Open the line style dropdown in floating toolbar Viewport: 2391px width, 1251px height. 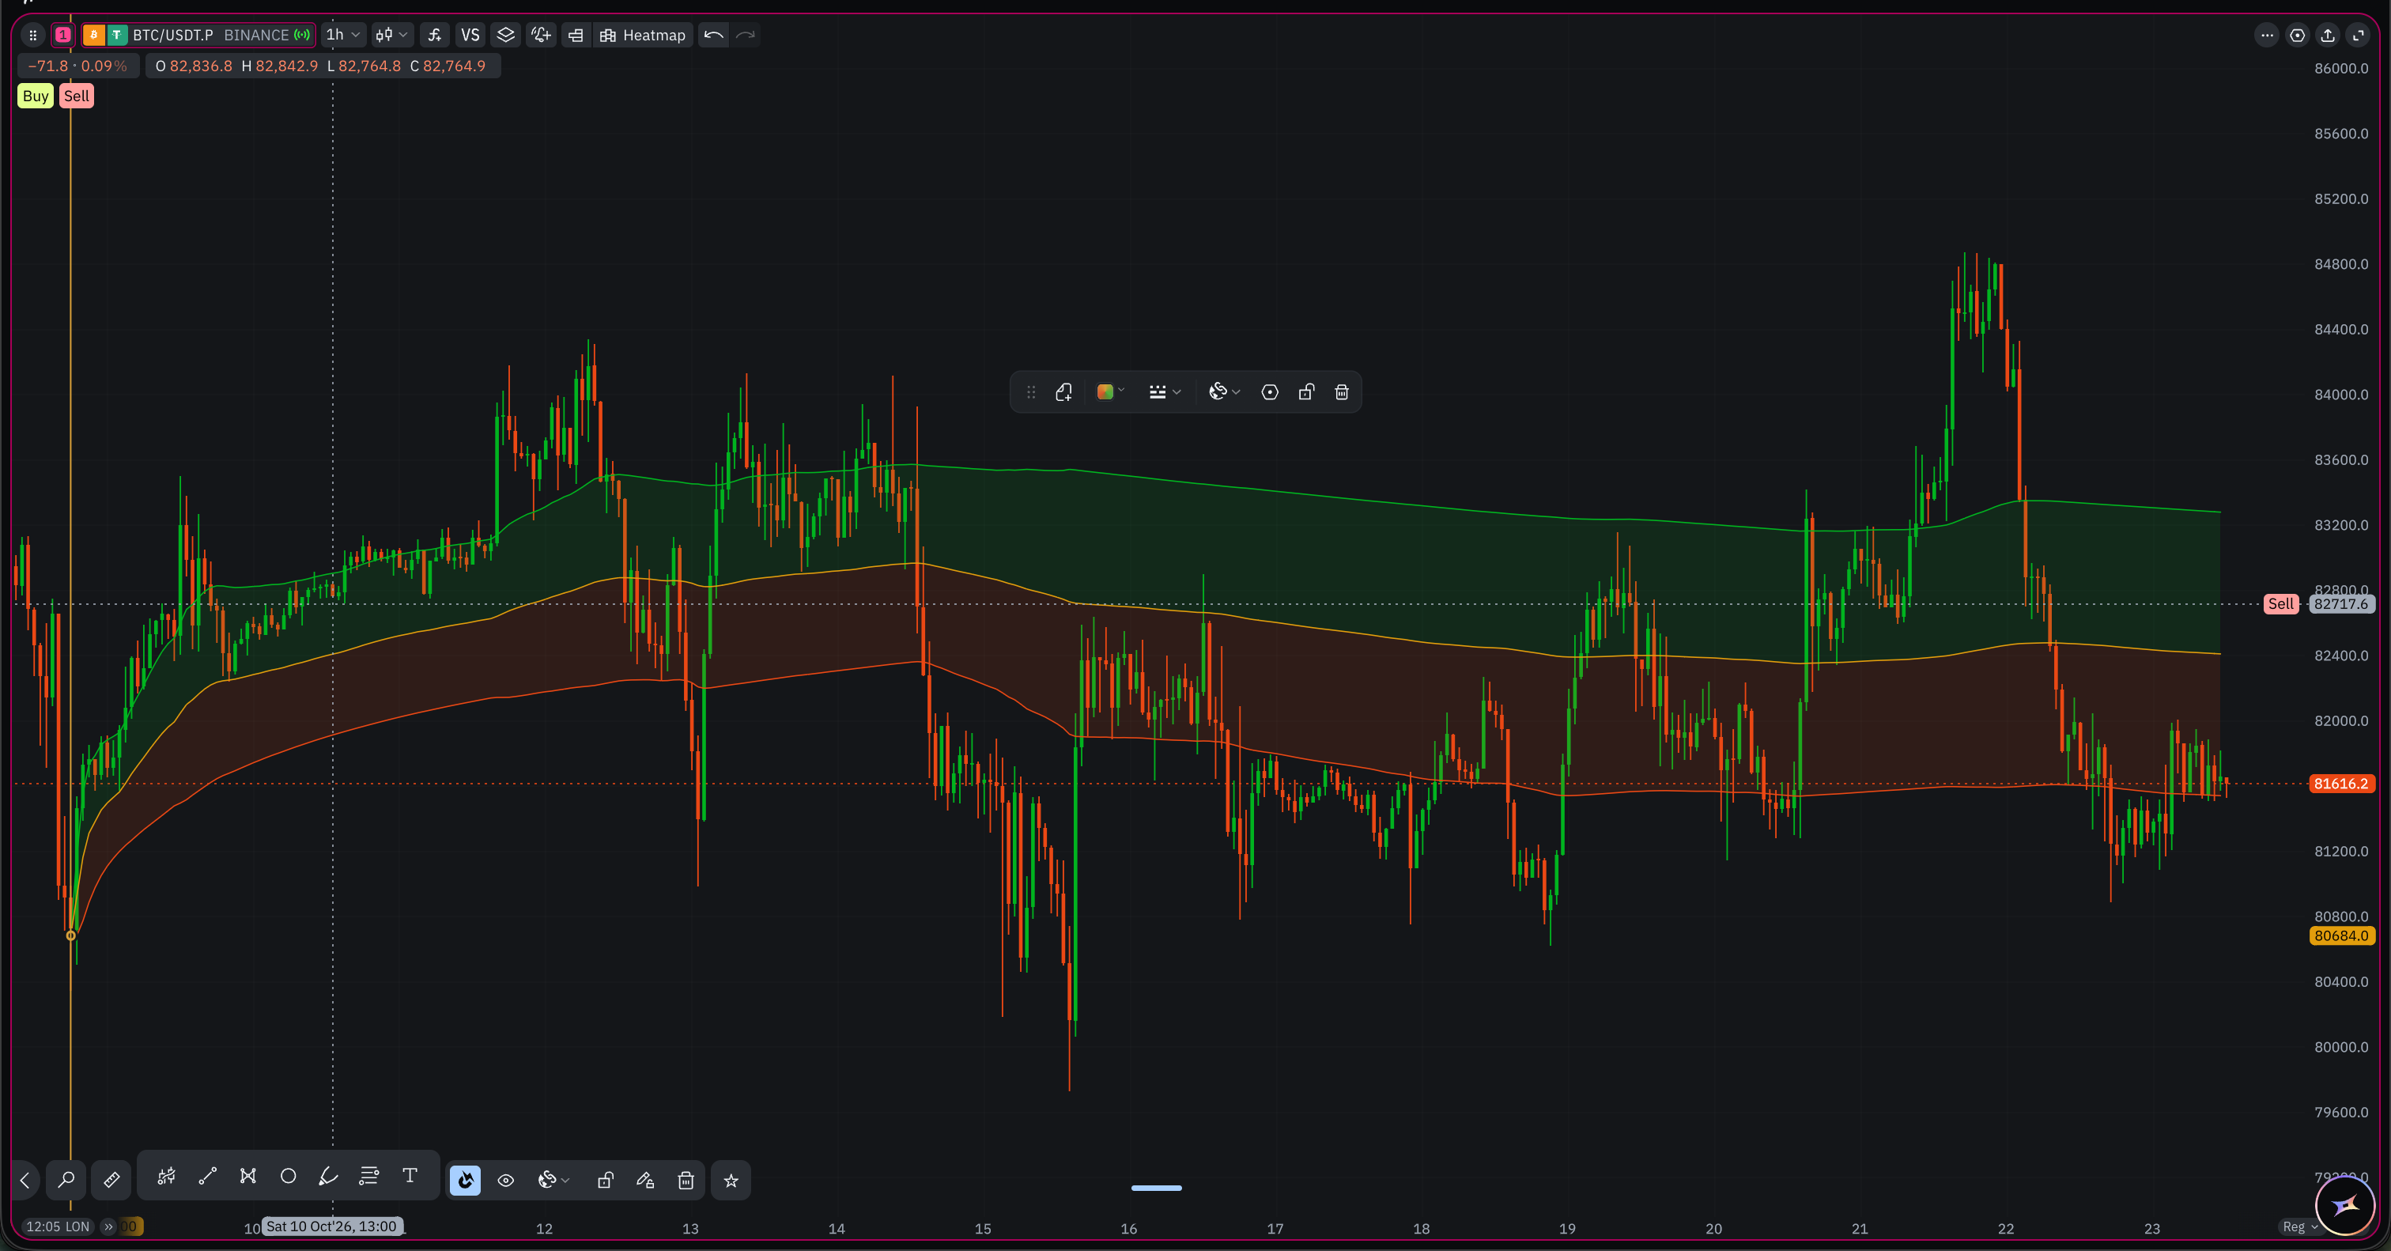pos(1165,392)
